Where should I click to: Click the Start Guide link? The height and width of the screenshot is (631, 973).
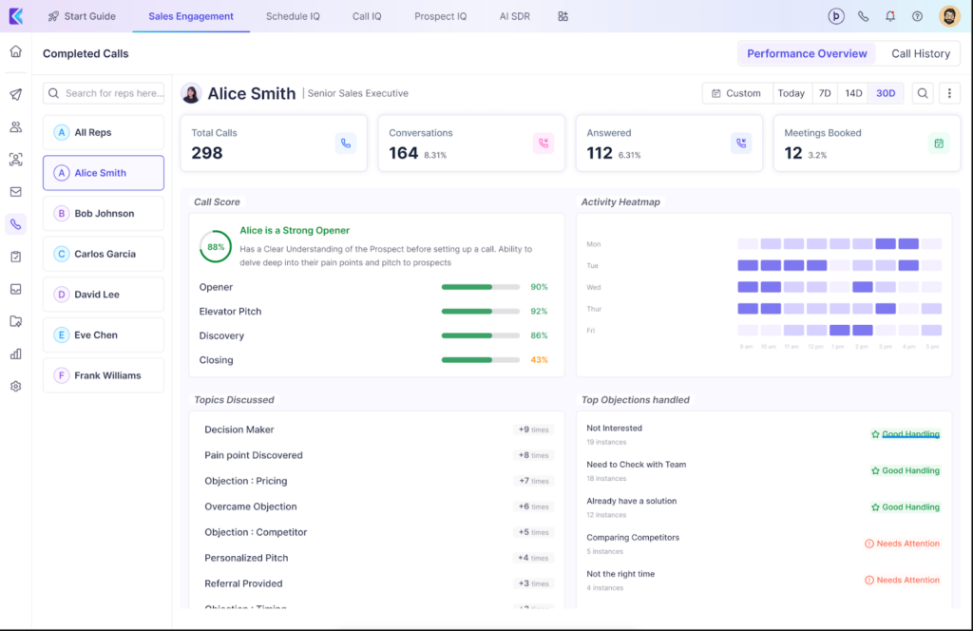pyautogui.click(x=81, y=16)
